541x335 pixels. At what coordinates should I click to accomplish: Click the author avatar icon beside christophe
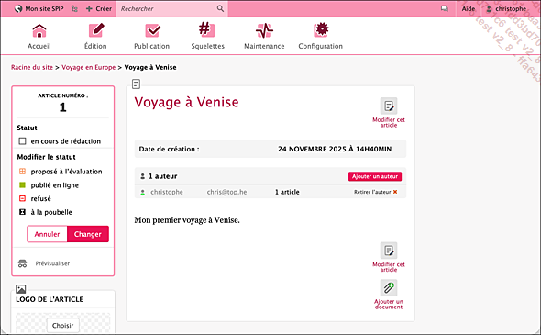click(x=142, y=193)
